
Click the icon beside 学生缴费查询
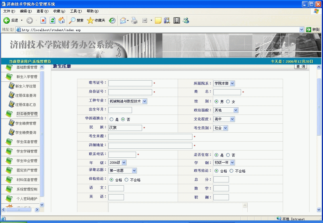[x=11, y=132]
